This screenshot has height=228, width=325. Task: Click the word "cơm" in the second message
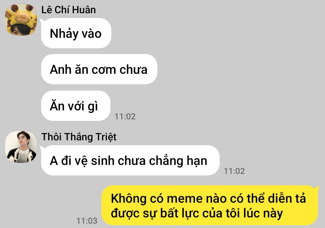[104, 70]
